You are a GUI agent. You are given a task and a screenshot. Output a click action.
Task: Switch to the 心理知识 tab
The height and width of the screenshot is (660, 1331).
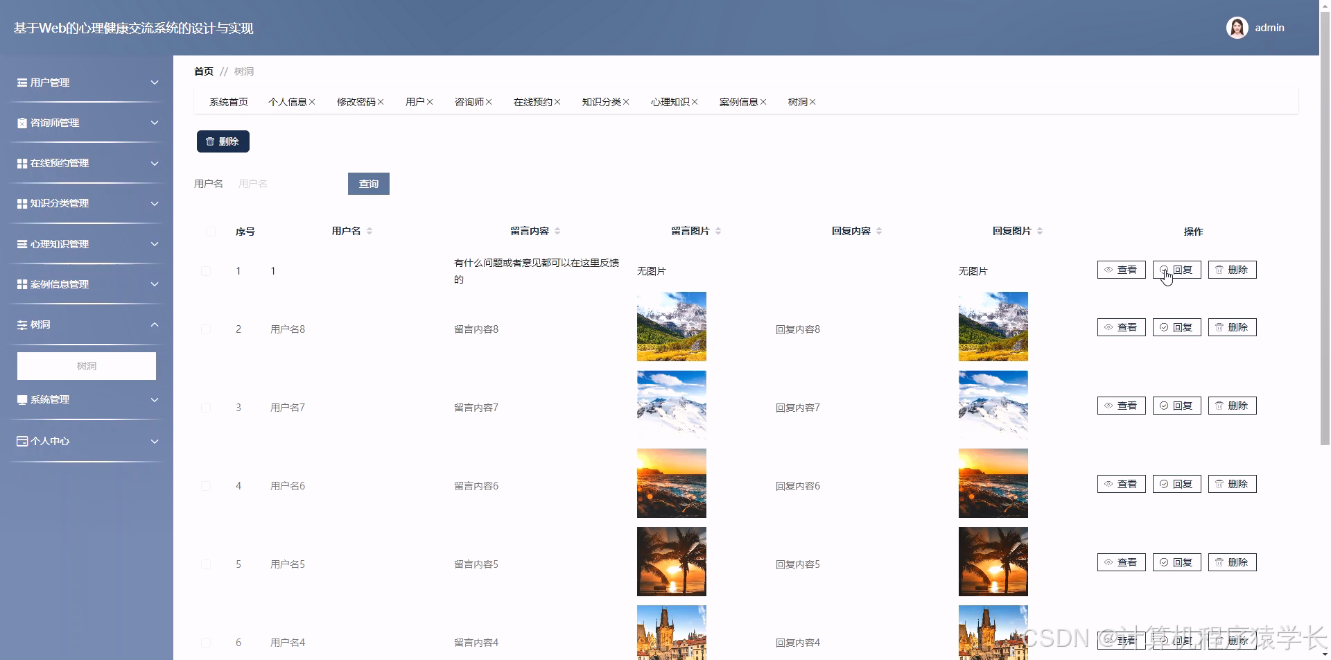pyautogui.click(x=670, y=102)
